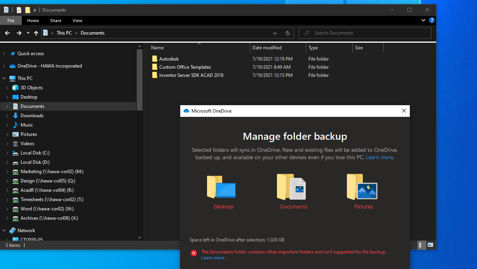Click the Quick access star icon
Viewport: 477px width, 269px height.
pyautogui.click(x=13, y=54)
